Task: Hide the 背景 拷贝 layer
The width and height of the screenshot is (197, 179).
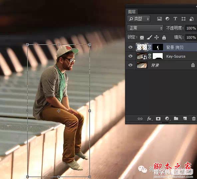Action: click(x=130, y=47)
